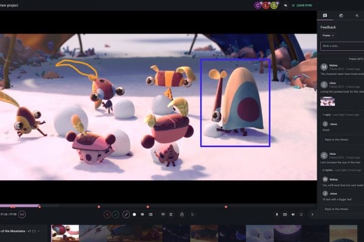364x242 pixels.
Task: Select the pen drawing tool
Action: pos(126,214)
